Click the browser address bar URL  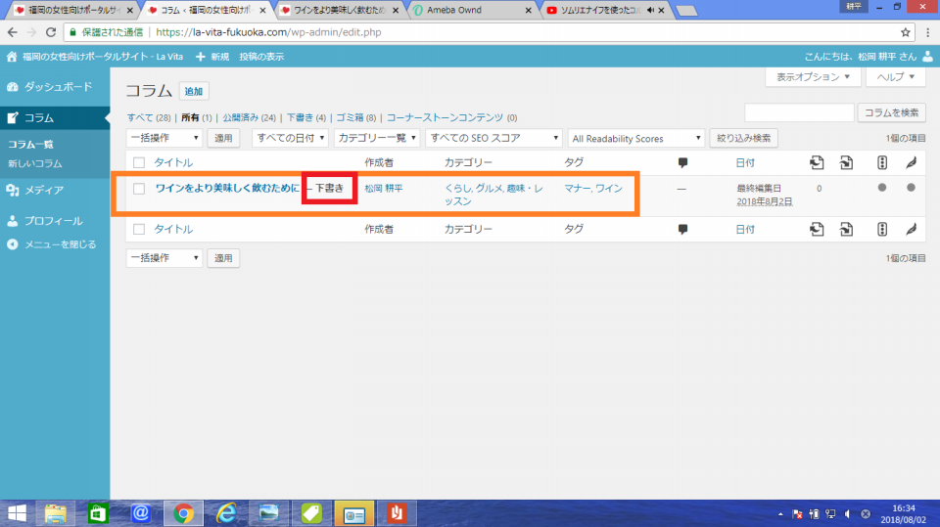(268, 32)
